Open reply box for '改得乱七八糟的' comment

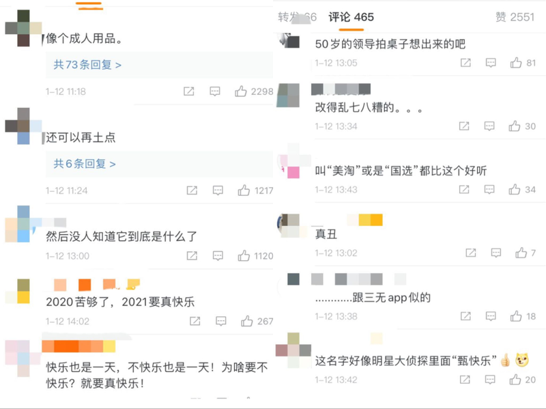coord(489,126)
